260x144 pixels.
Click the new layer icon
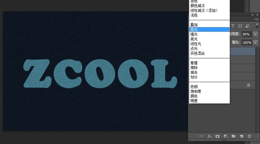point(241,137)
